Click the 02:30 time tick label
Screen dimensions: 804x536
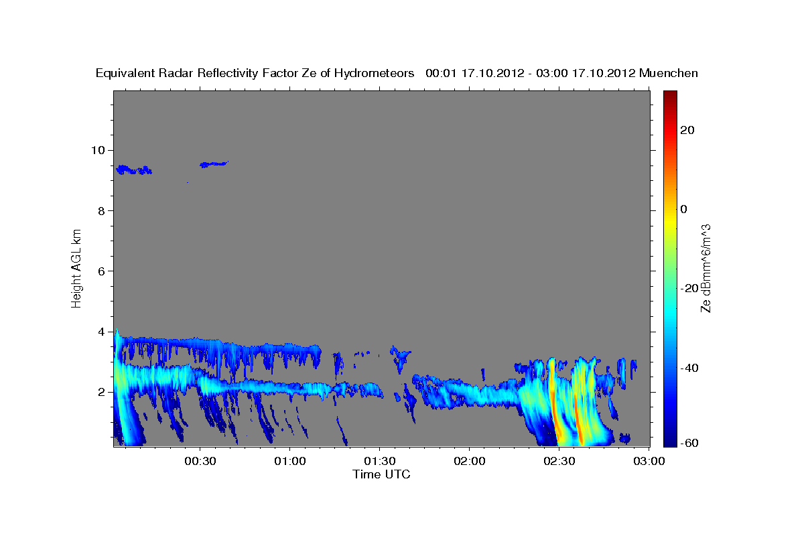coord(559,462)
